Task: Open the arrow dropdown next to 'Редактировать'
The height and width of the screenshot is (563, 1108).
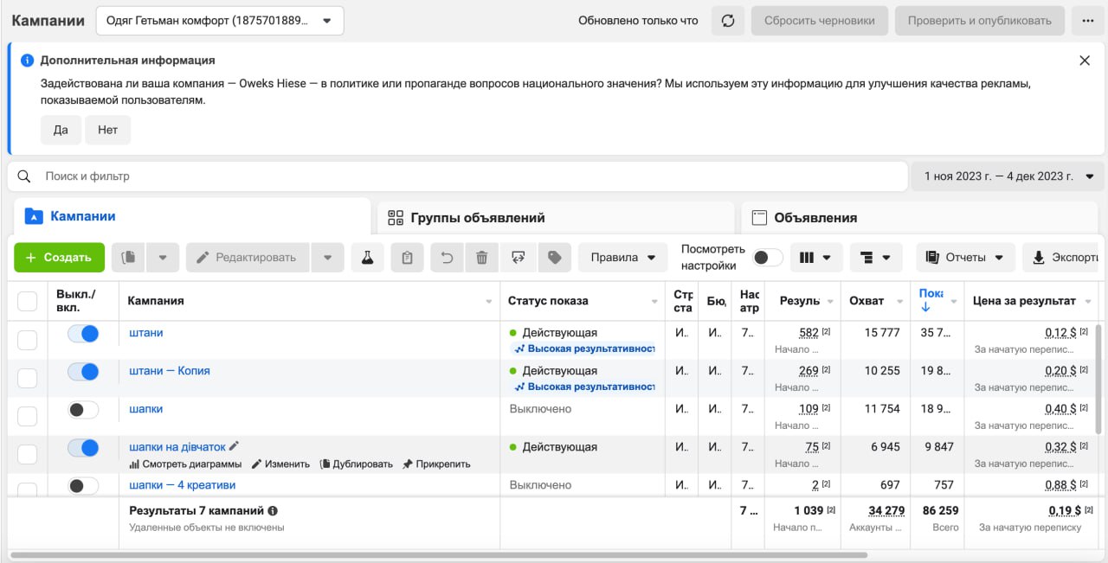Action: pos(327,258)
